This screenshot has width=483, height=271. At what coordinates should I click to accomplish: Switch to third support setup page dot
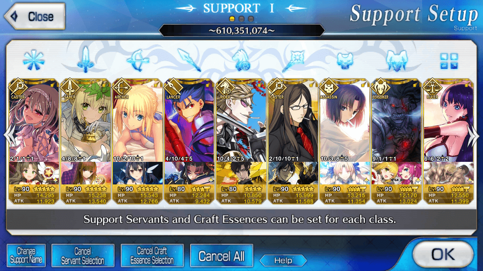coord(251,19)
